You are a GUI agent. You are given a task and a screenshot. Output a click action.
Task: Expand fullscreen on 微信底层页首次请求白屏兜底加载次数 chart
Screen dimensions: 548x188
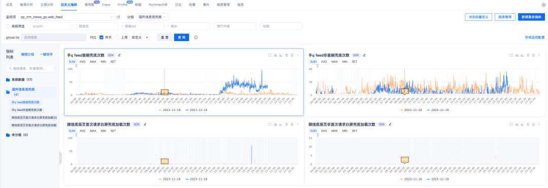269,124
